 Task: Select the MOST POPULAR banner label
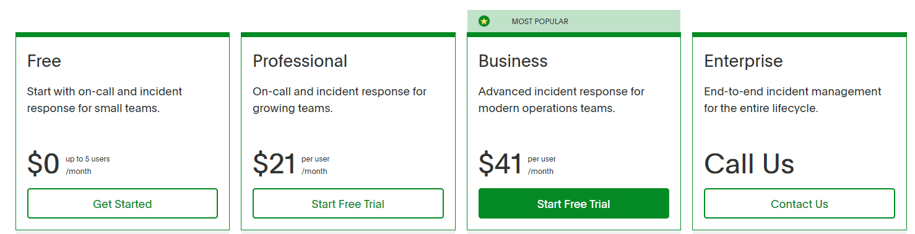tap(540, 22)
